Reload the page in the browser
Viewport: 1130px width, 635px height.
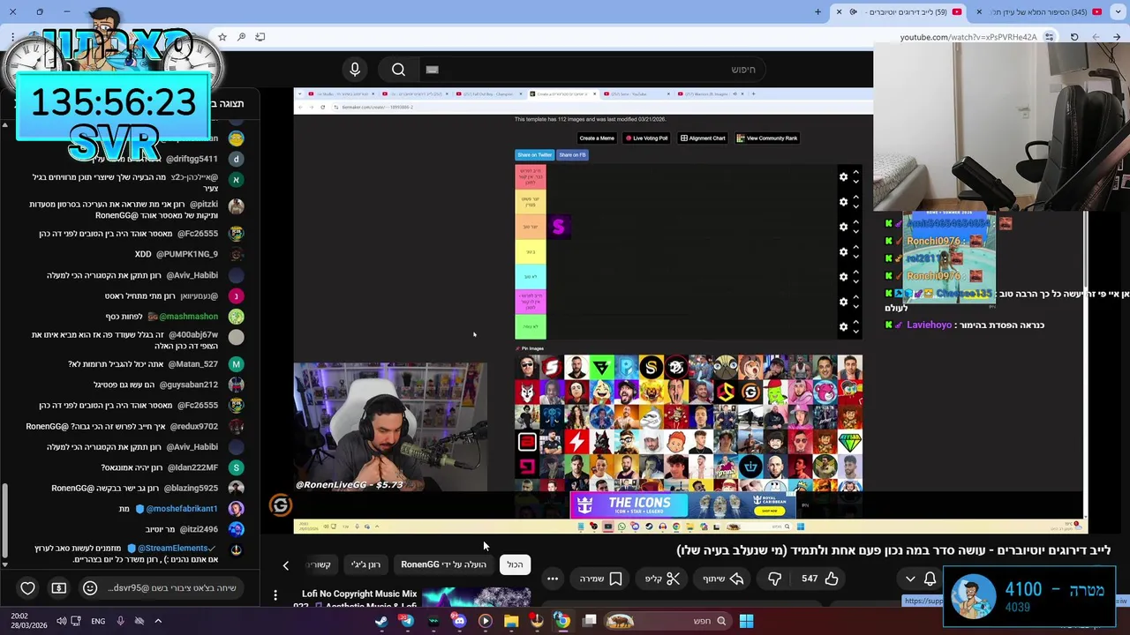[1074, 37]
